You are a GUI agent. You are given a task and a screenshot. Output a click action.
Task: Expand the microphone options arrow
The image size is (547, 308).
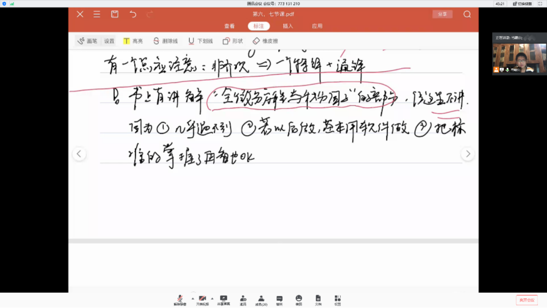(192, 299)
